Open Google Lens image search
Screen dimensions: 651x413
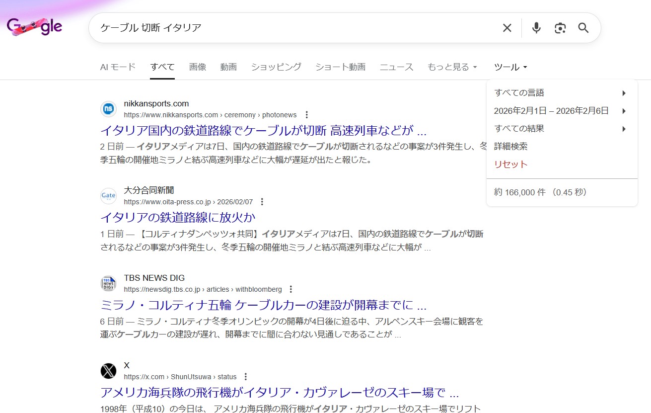[x=560, y=28]
